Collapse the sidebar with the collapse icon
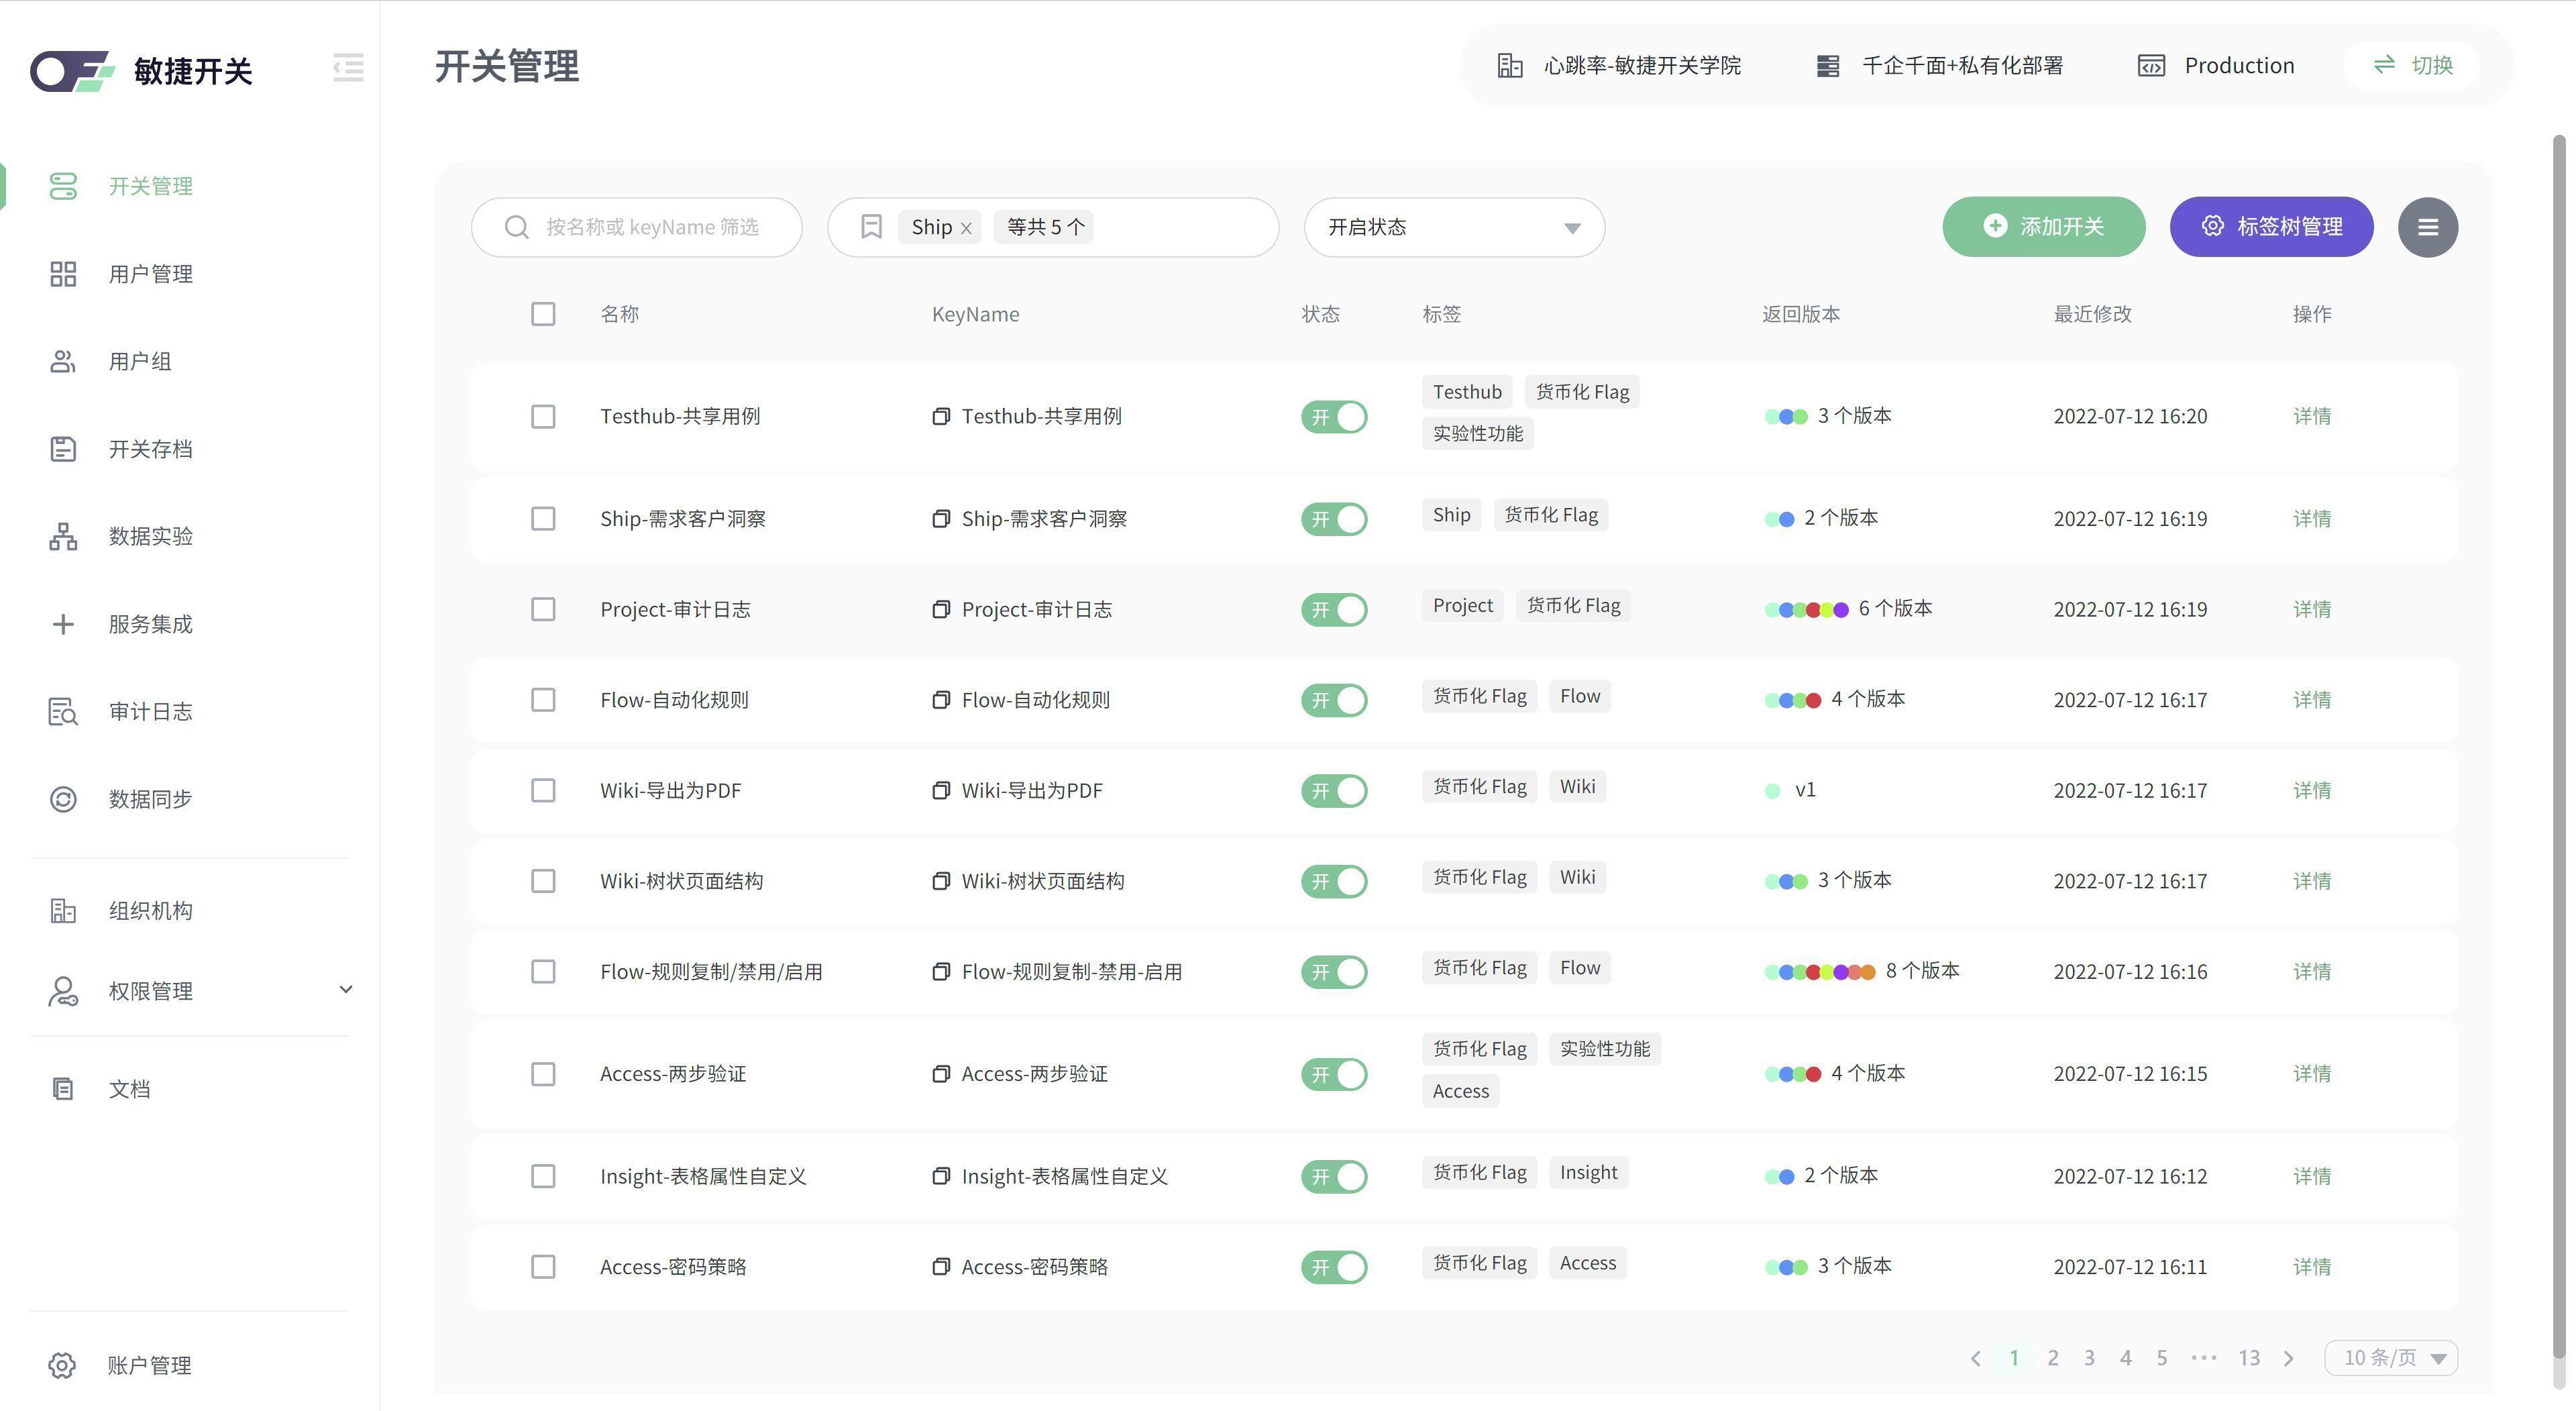Image resolution: width=2576 pixels, height=1411 pixels. coord(347,68)
